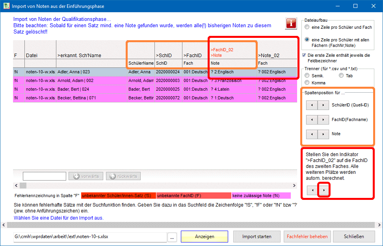Image resolution: width=383 pixels, height=246 pixels.
Task: Click left arrow for SchülerID column position
Action: point(312,105)
